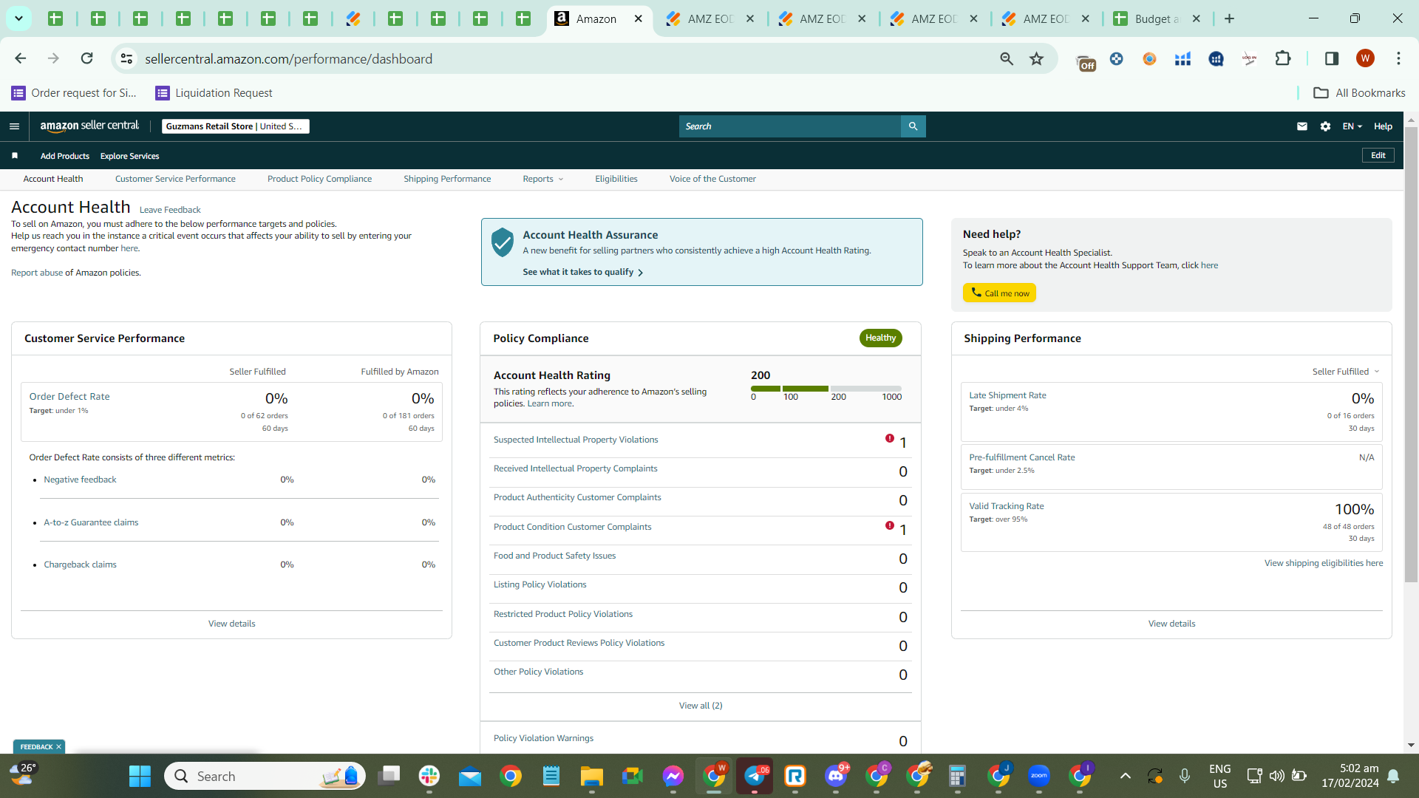
Task: Open the Seller Central hamburger menu
Action: pos(14,126)
